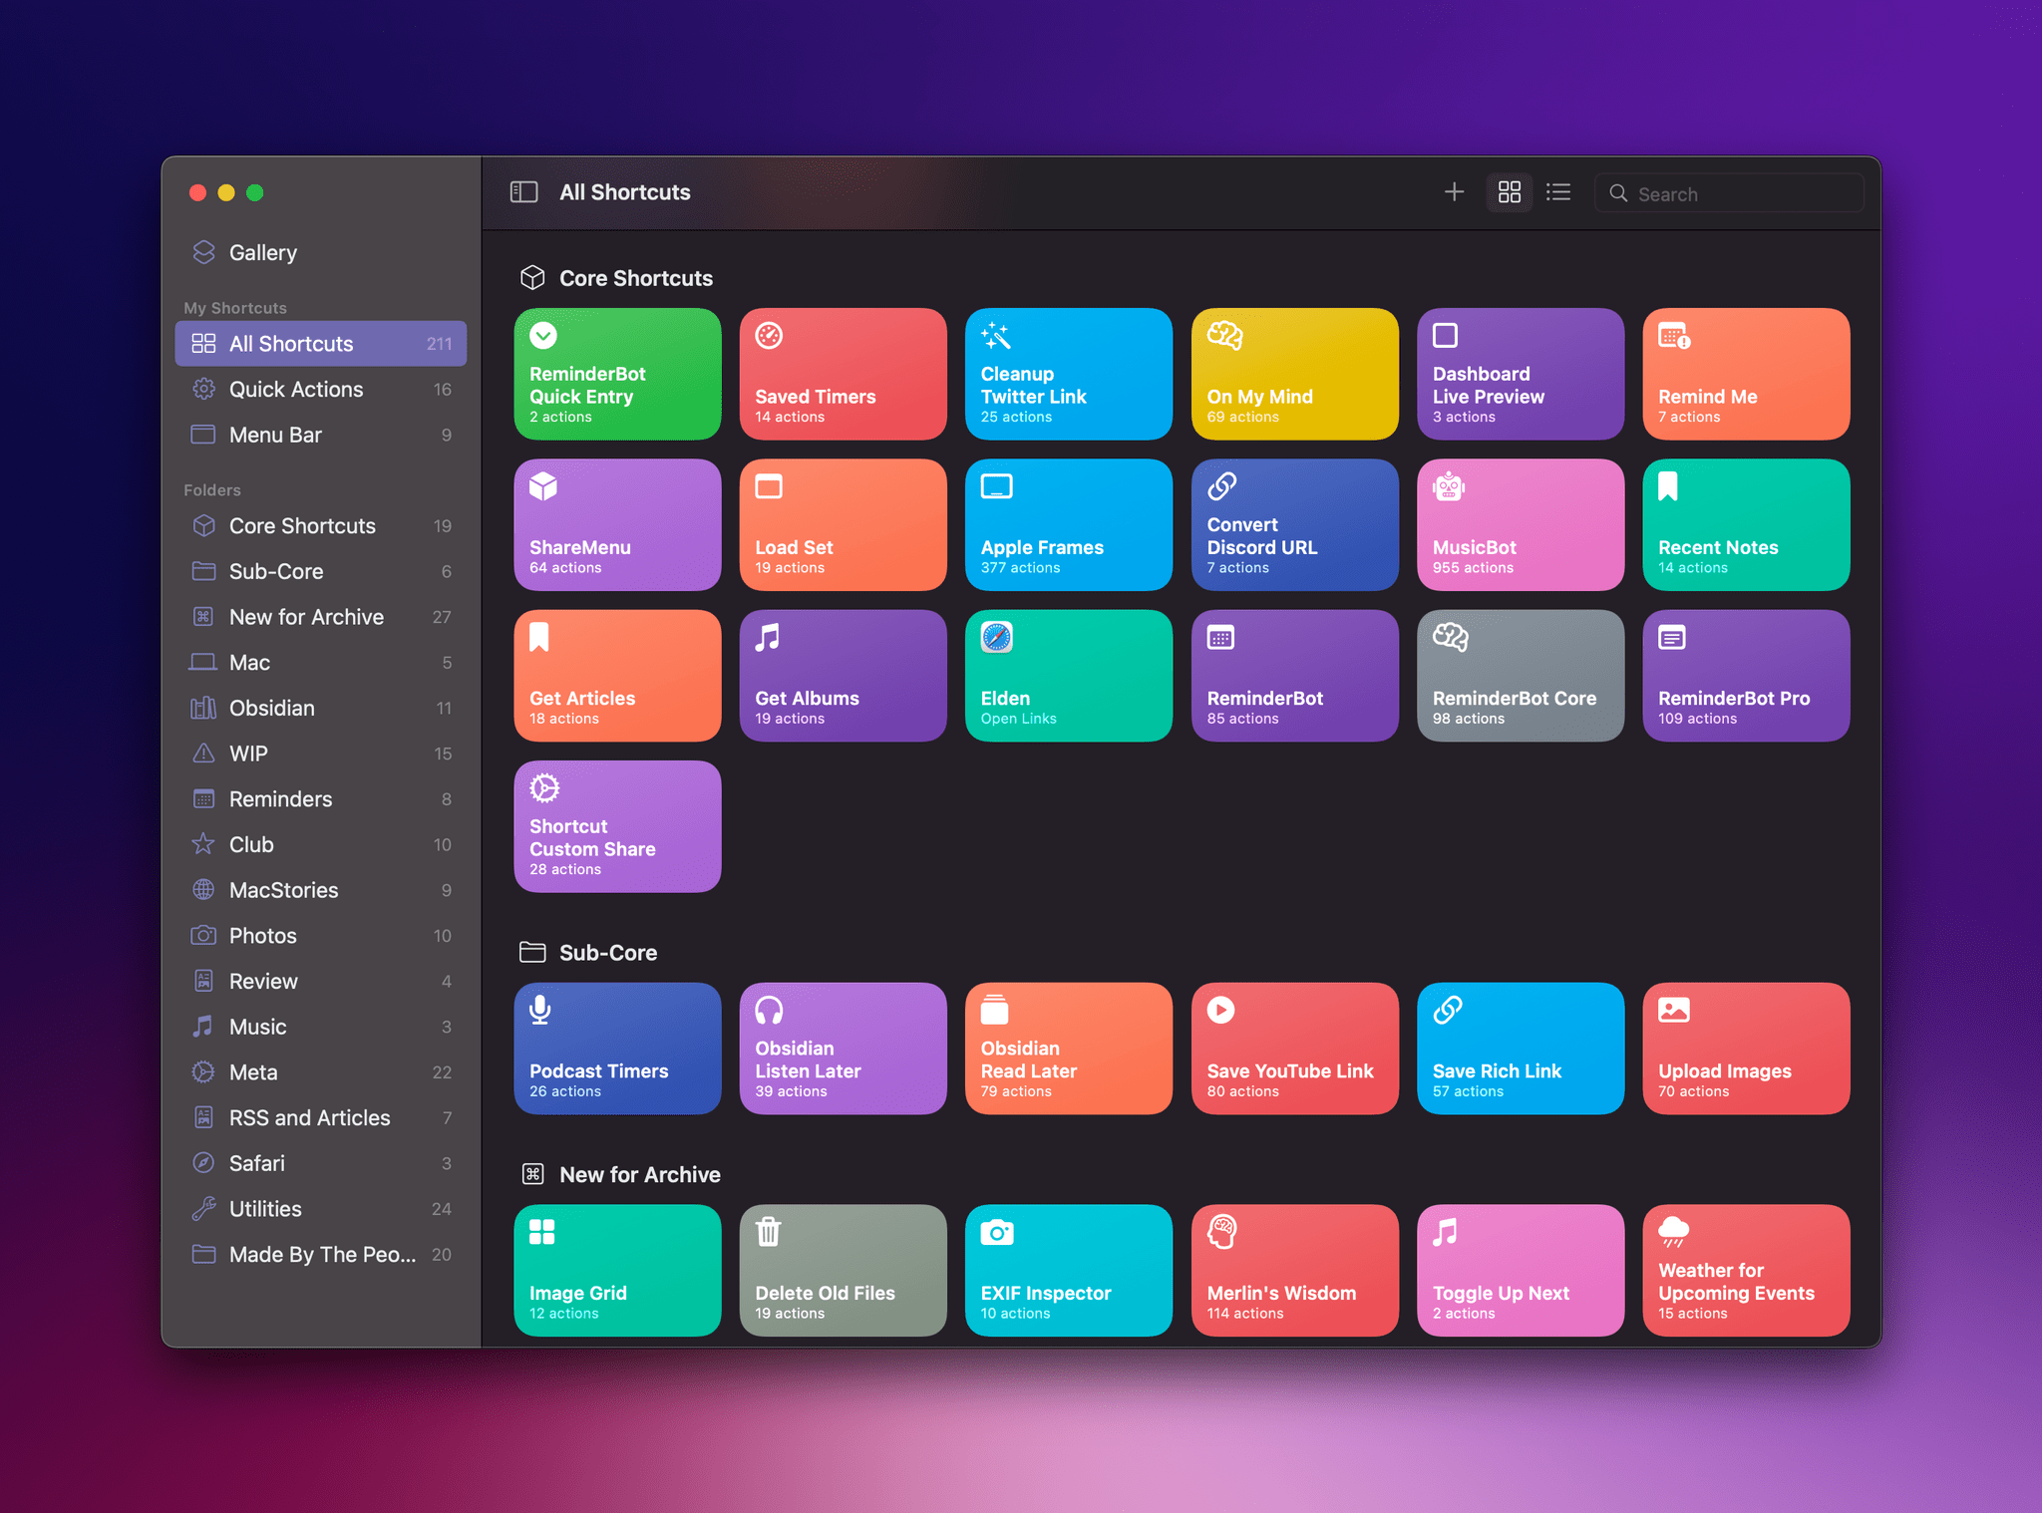This screenshot has width=2042, height=1513.
Task: Click the timer icon on Saved Timers
Action: (769, 336)
